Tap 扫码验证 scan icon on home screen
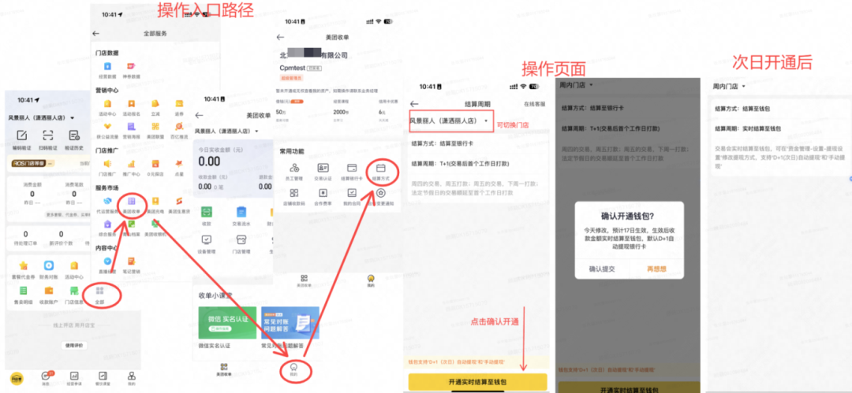Screen dimensions: 852x393 click(x=48, y=135)
